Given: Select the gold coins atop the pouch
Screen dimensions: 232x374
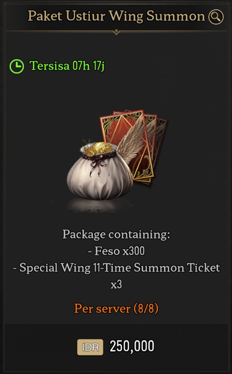Looking at the screenshot, I should click(x=100, y=148).
